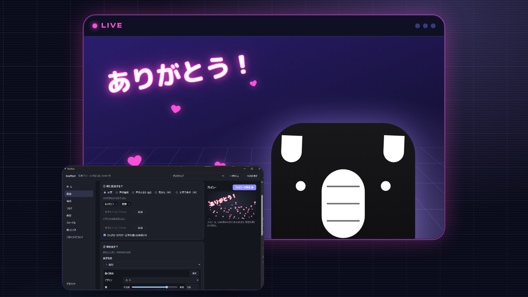Remove the 感謝 tag via its x
This screenshot has height=297, width=528.
tap(129, 204)
